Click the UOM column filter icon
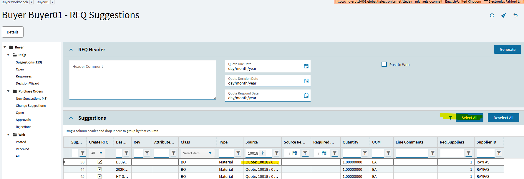This screenshot has height=179, width=524. [x=389, y=153]
